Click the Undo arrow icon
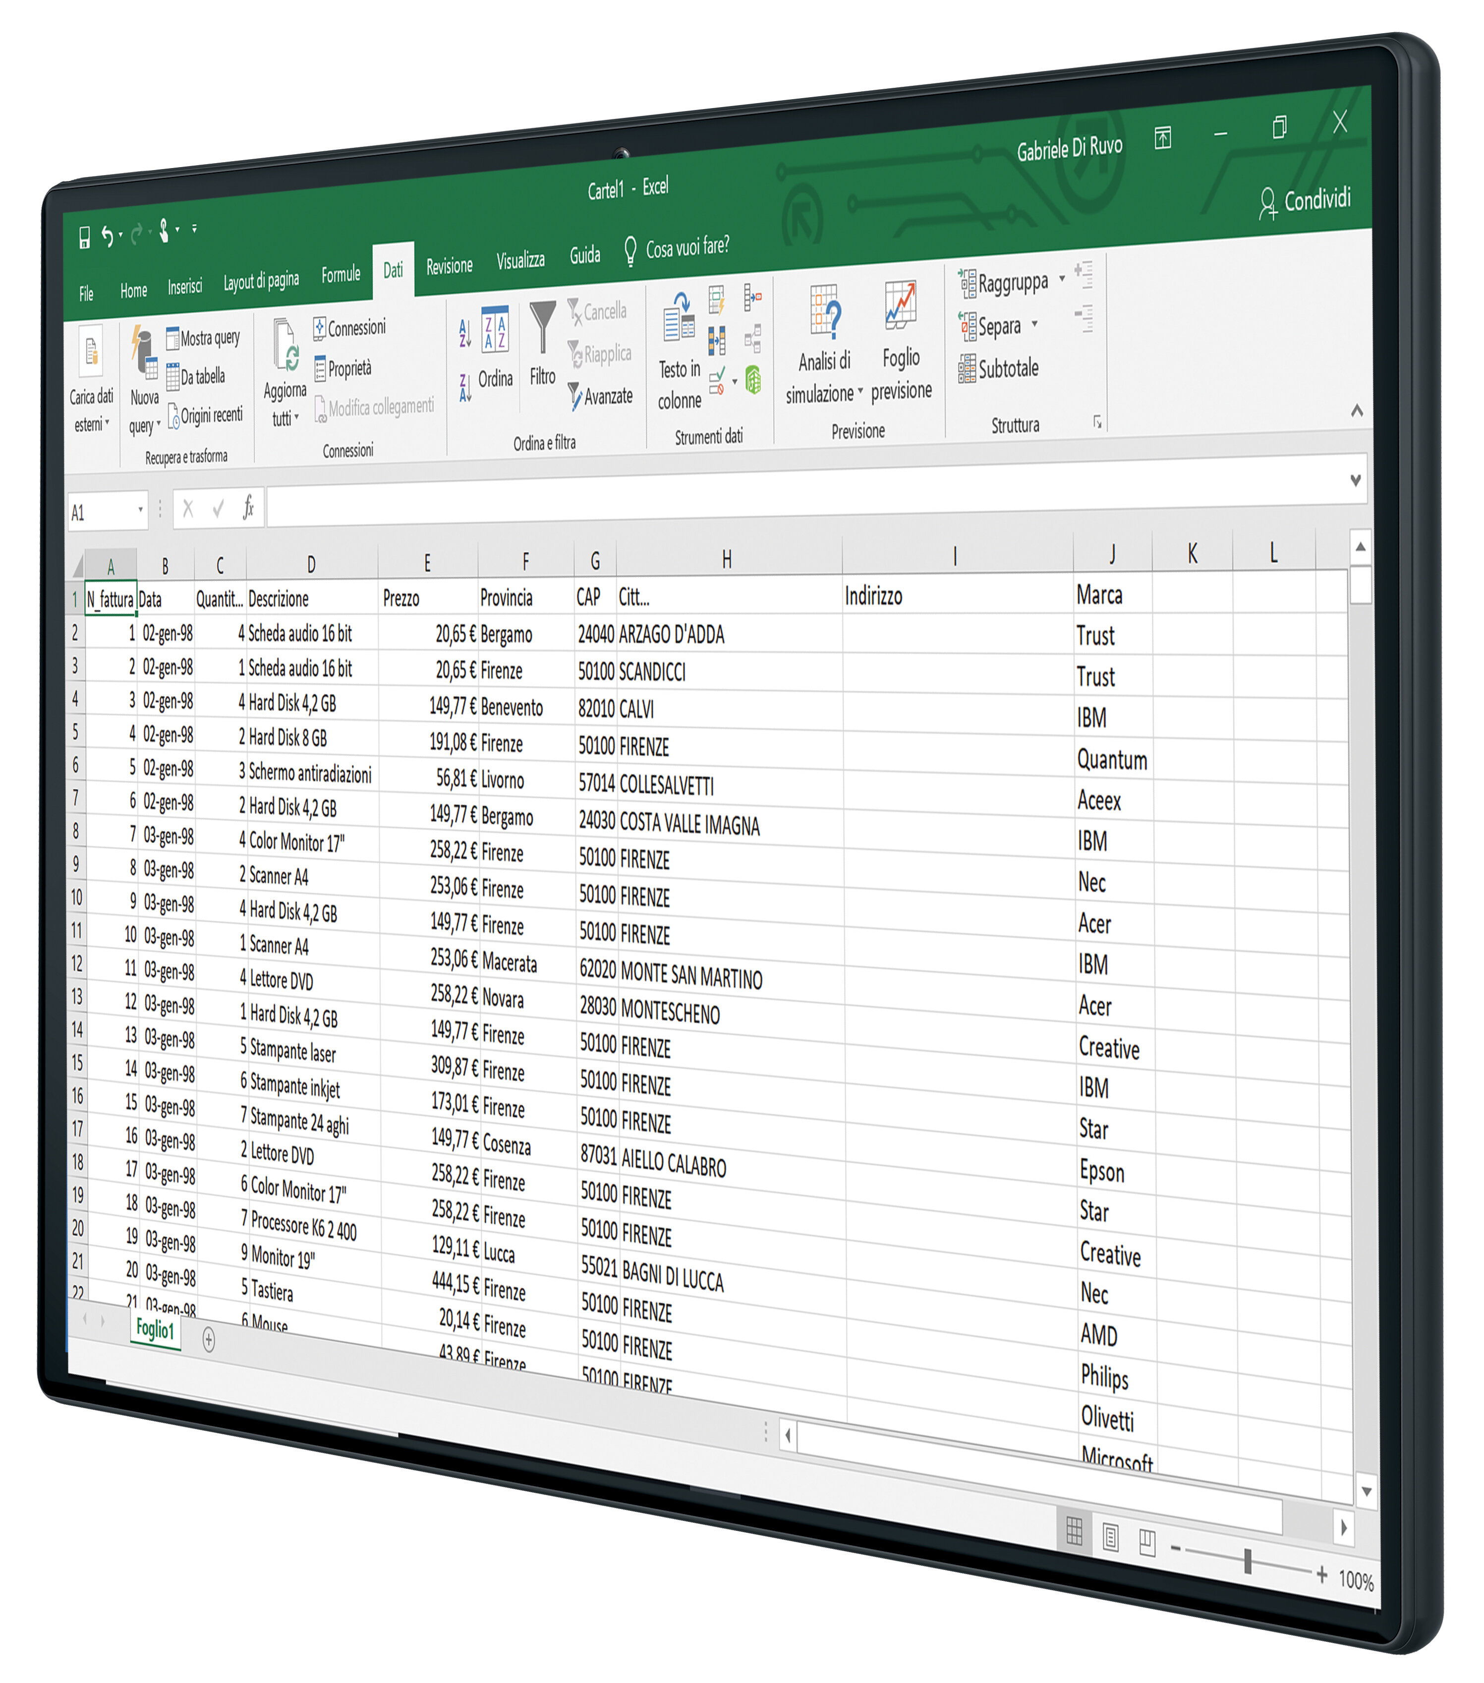1484x1683 pixels. (x=107, y=237)
